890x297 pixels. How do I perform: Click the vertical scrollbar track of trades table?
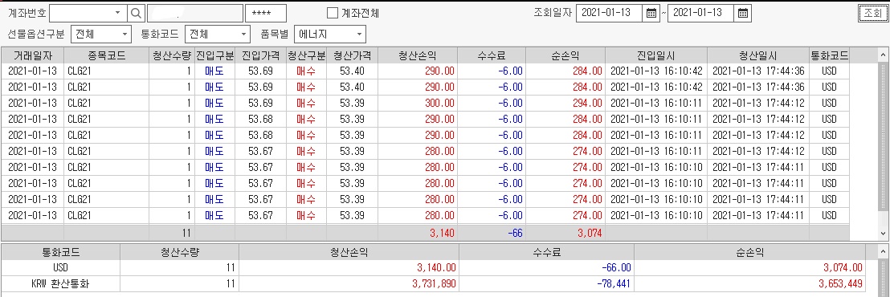click(x=884, y=144)
